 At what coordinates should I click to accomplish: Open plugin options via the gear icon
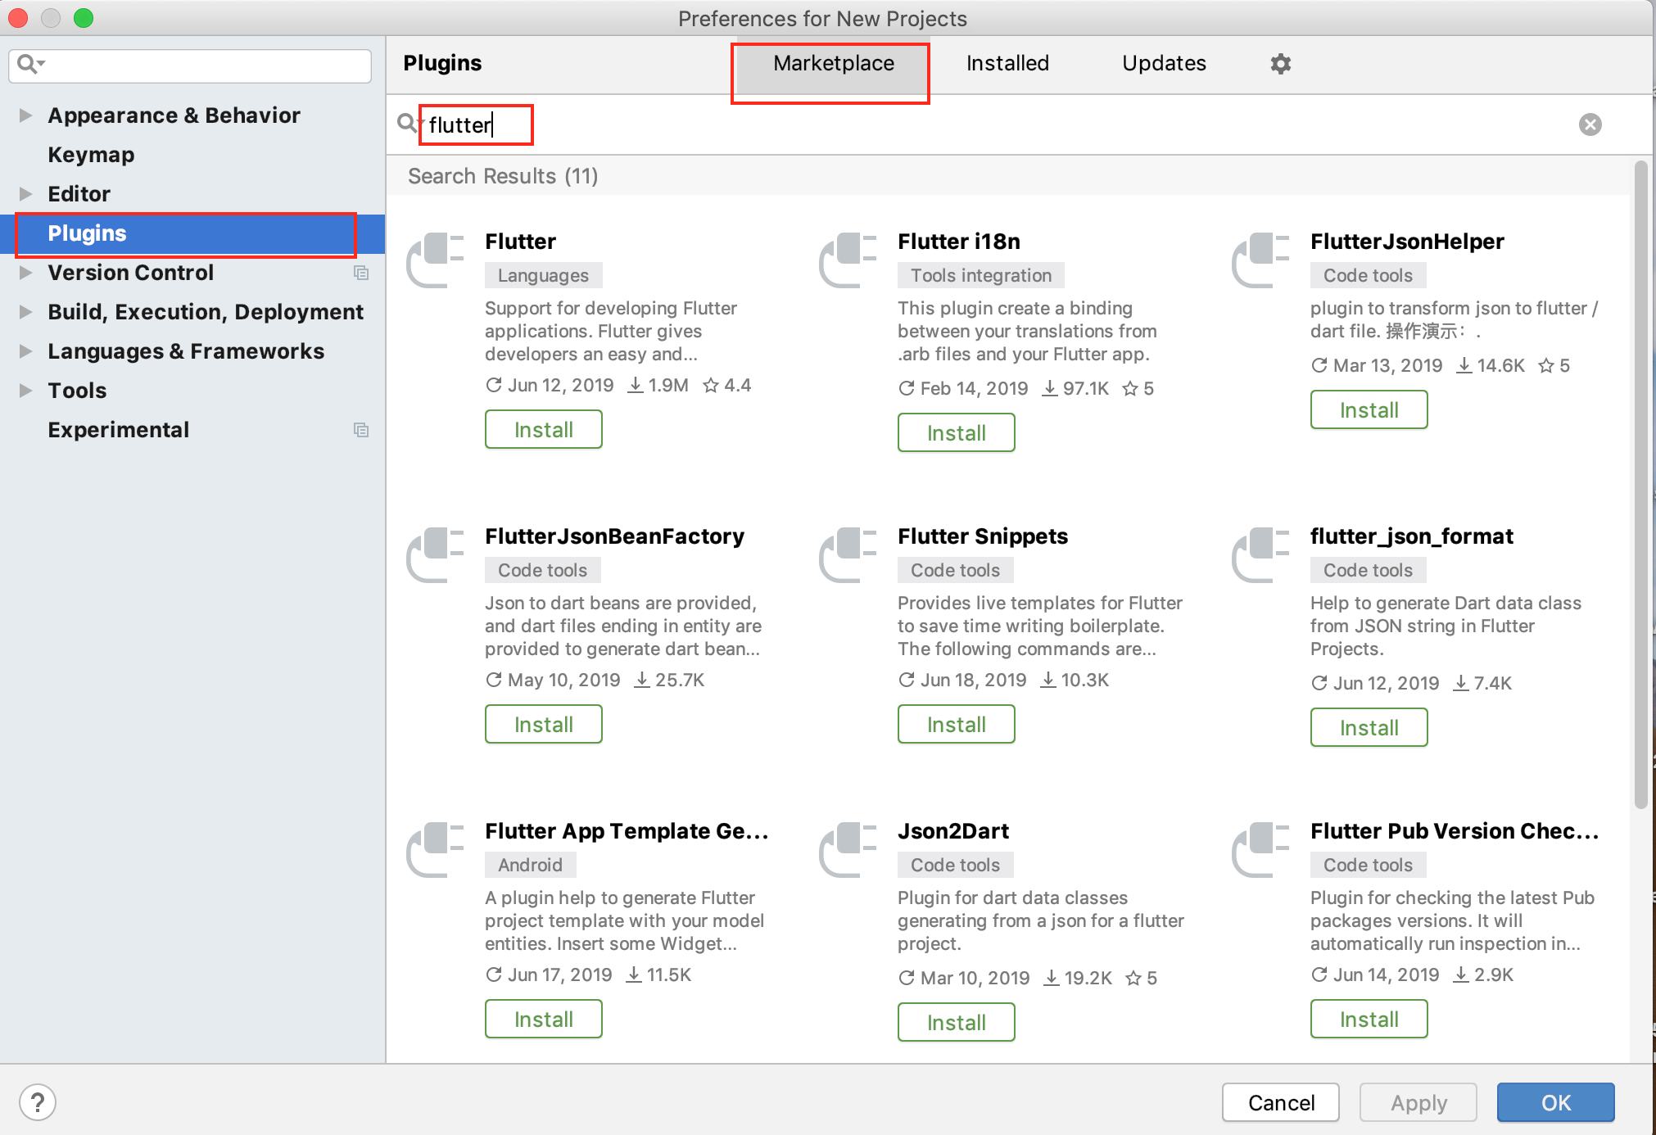(1280, 63)
